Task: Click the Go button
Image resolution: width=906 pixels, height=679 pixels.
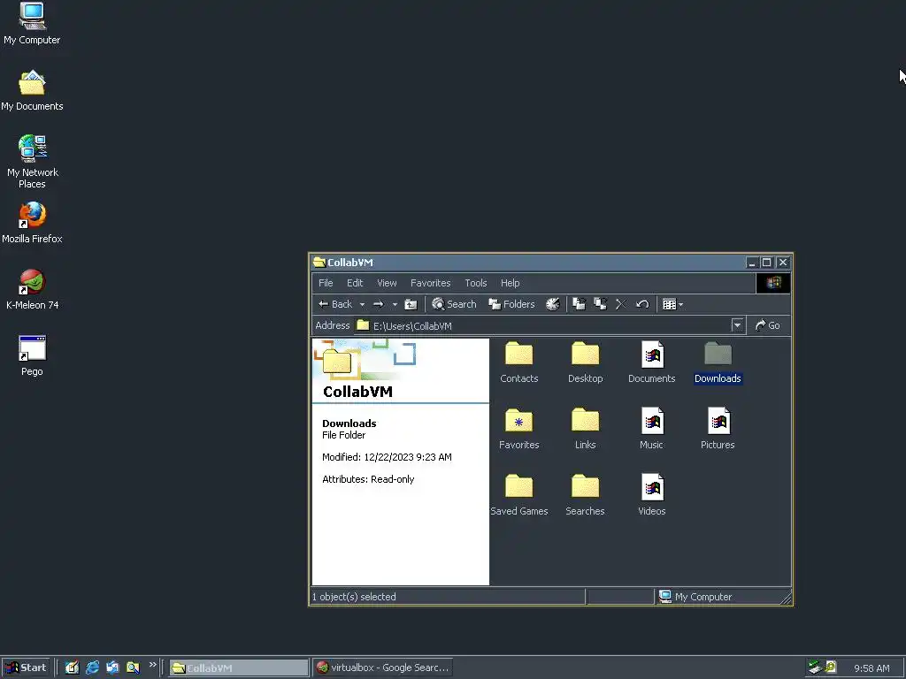Action: [x=768, y=325]
